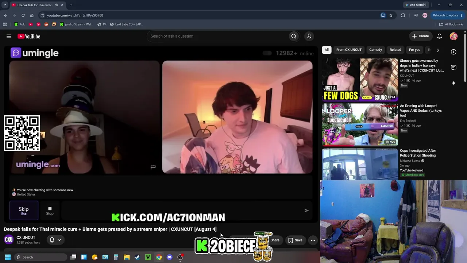
Task: Open the Reddit bookmark icon
Action: pos(46,24)
